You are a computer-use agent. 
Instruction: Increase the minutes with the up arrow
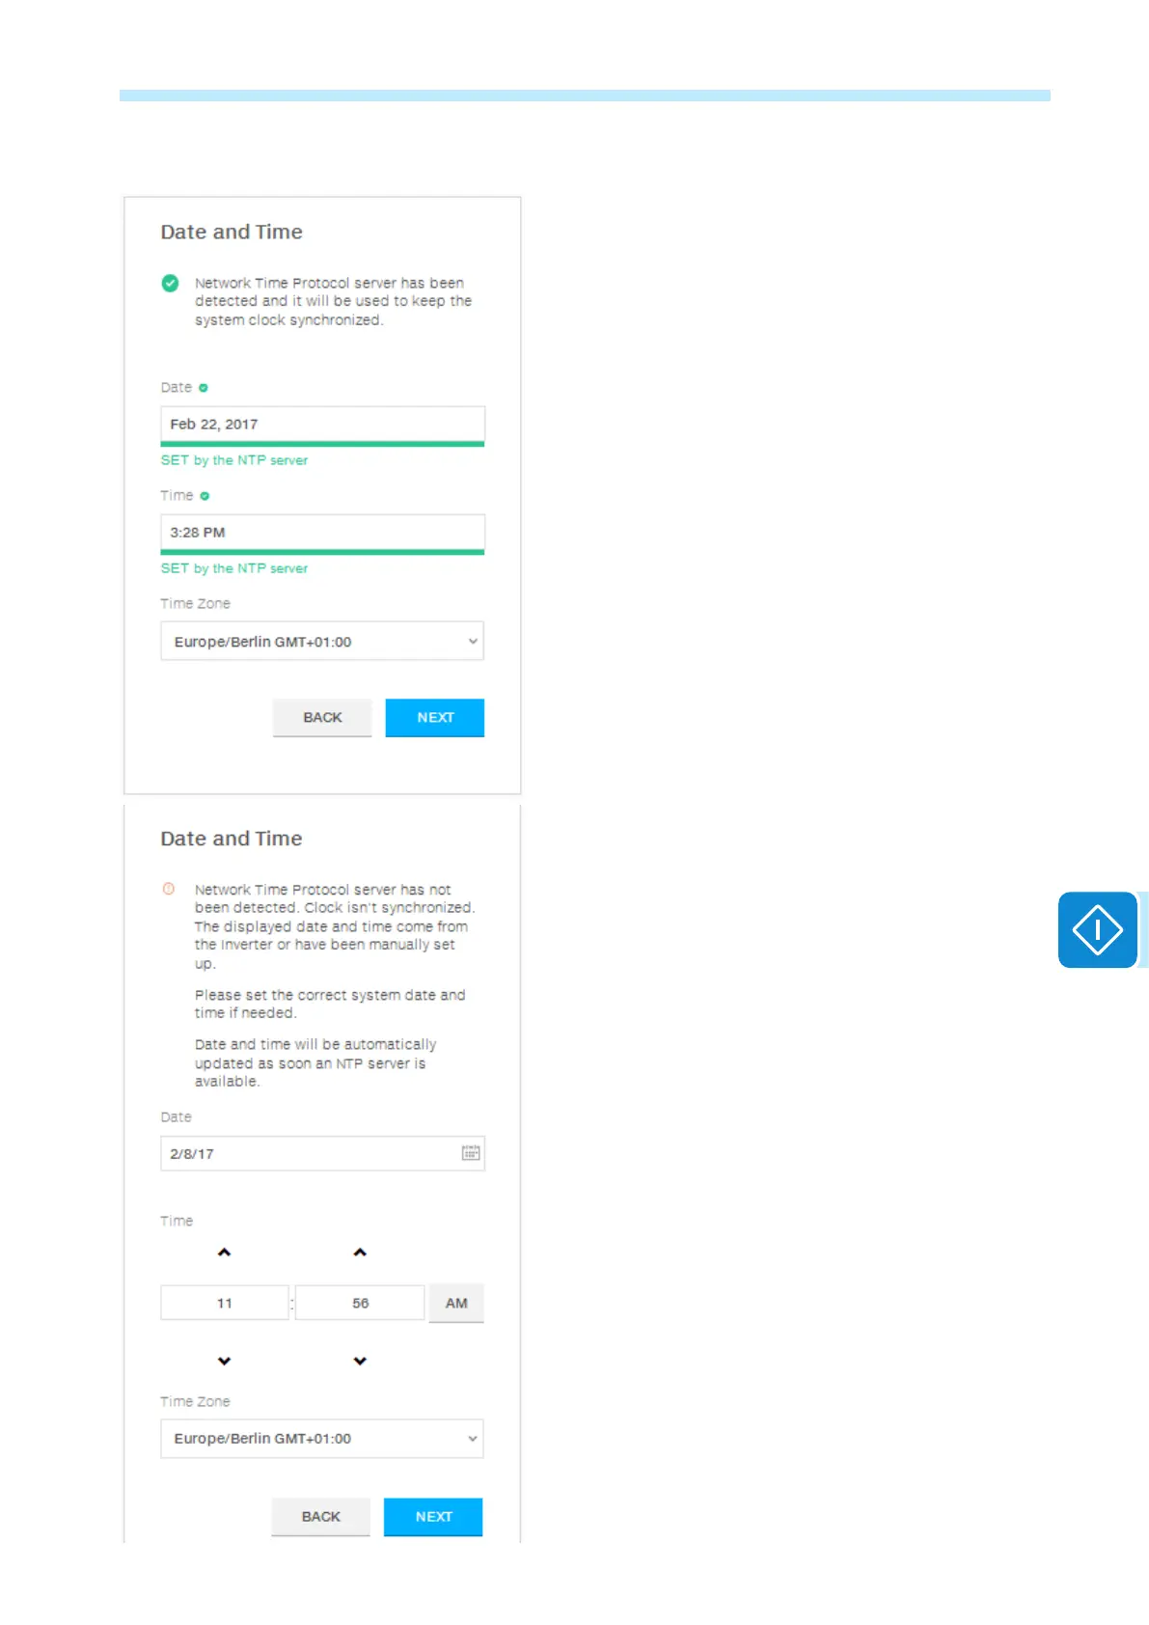coord(360,1253)
